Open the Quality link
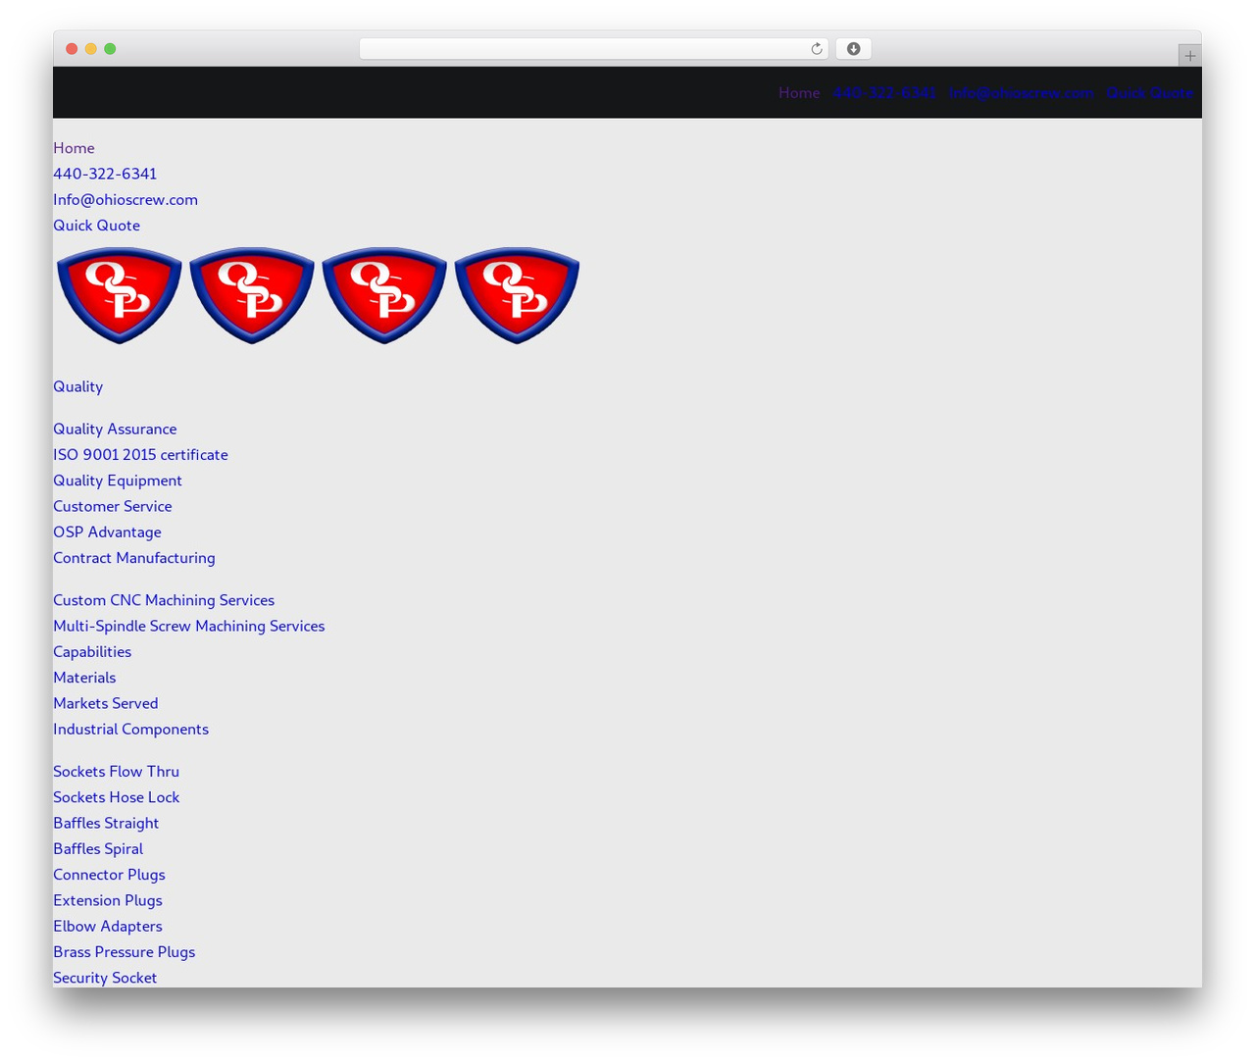Image resolution: width=1255 pixels, height=1063 pixels. pyautogui.click(x=77, y=386)
